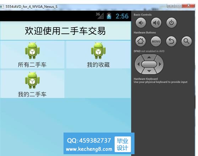Click the DPAD left arrow
Image resolution: width=198 pixels, height=156 pixels.
pyautogui.click(x=138, y=64)
